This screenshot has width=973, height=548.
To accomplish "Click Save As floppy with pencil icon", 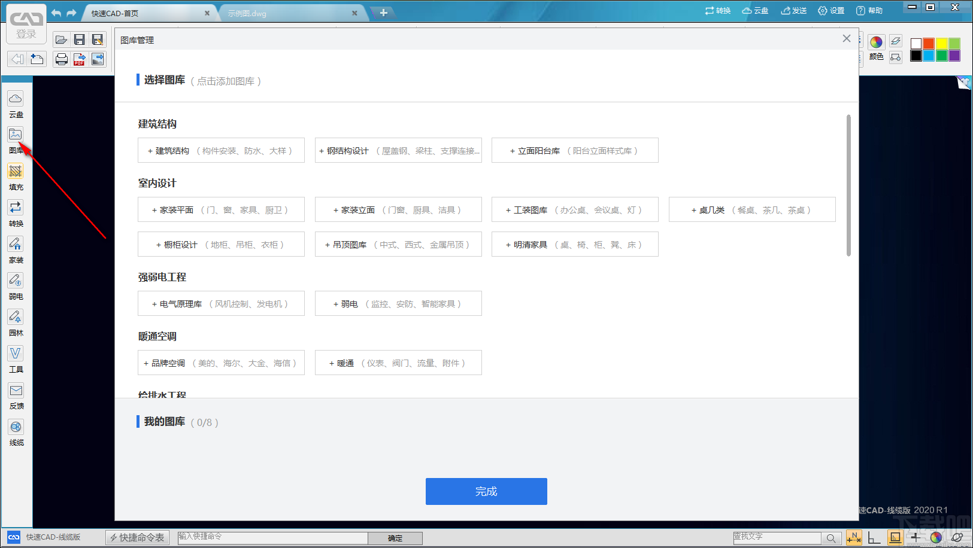I will [x=98, y=40].
